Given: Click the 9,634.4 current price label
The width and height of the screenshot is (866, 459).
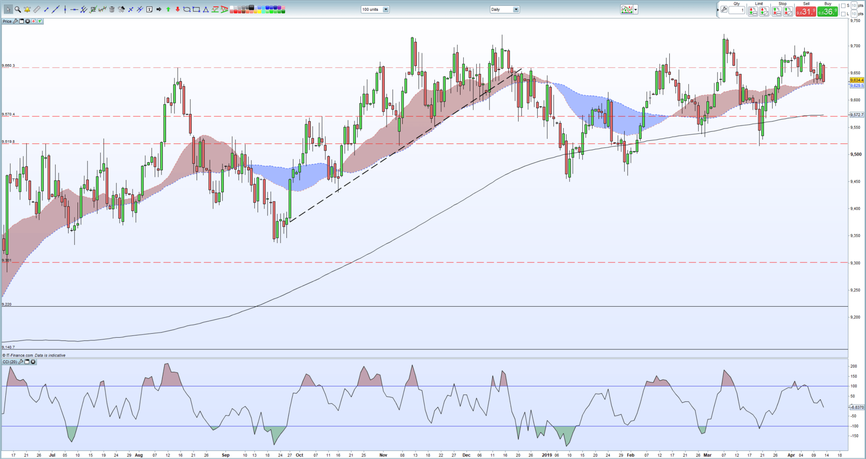Looking at the screenshot, I should click(x=857, y=80).
